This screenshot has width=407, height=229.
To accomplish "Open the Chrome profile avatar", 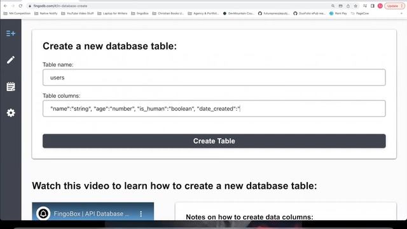I will [380, 6].
